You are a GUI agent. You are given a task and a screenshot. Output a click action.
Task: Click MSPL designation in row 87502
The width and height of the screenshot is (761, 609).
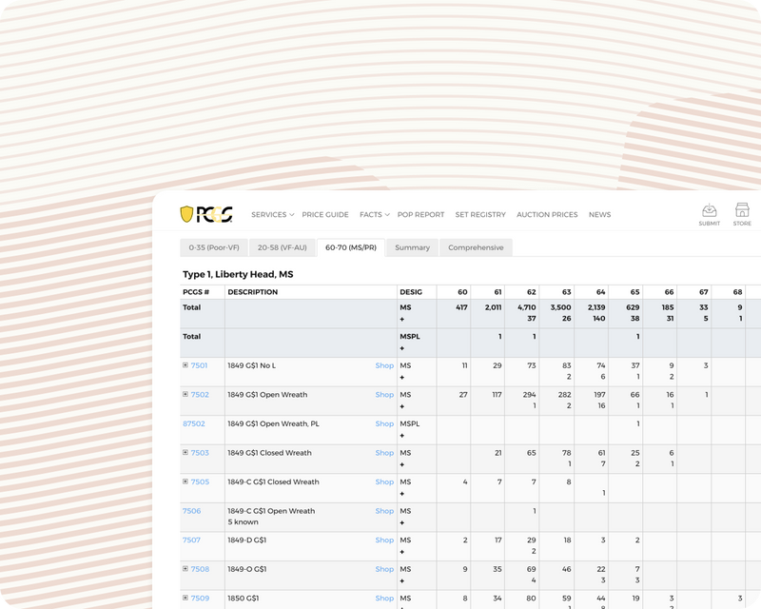click(x=410, y=424)
